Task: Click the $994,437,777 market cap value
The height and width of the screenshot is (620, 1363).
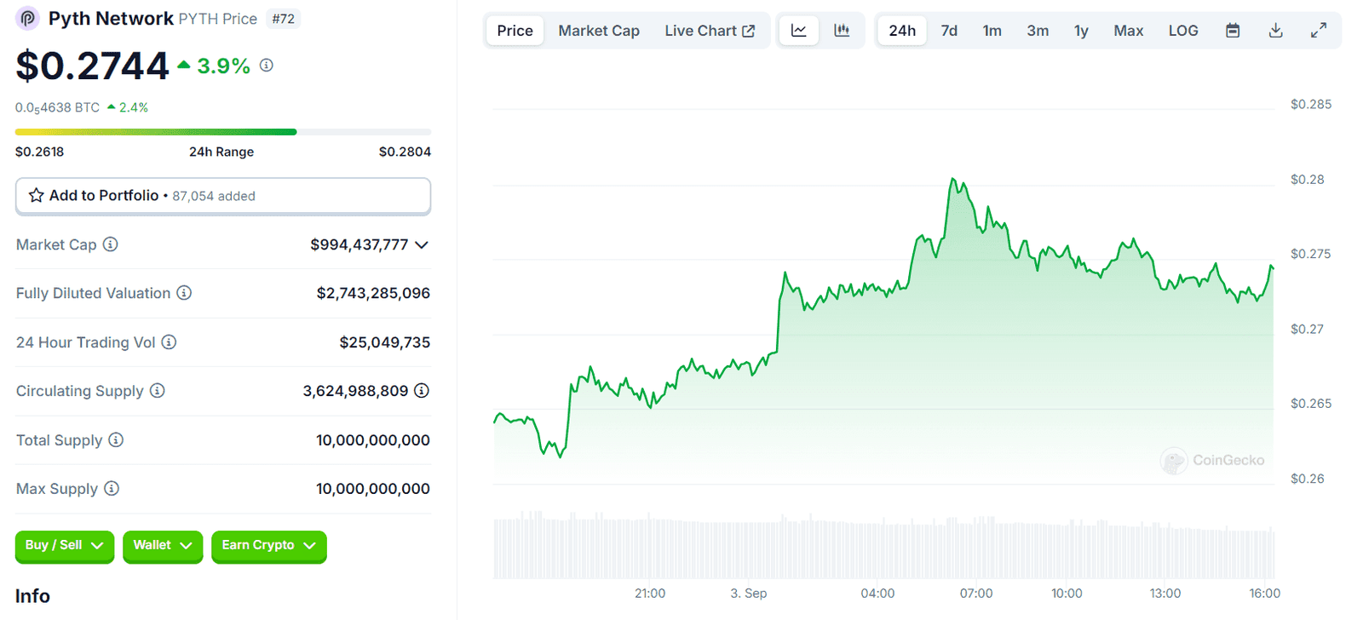Action: click(359, 244)
